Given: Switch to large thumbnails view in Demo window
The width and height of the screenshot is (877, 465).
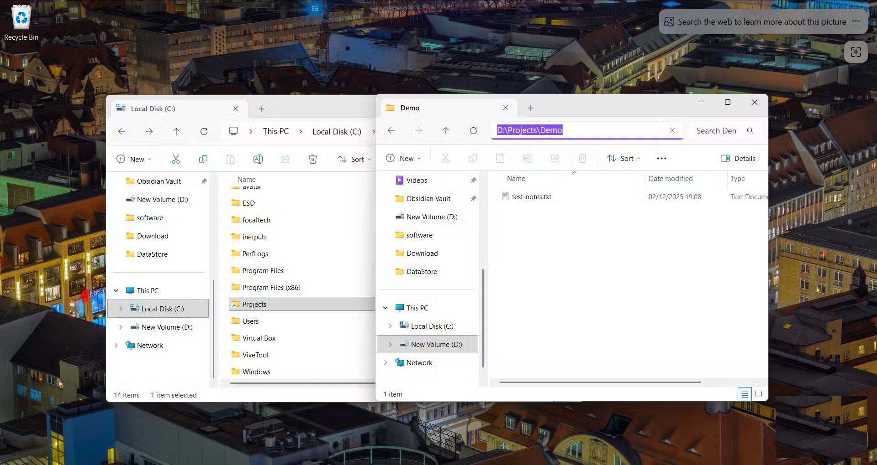Looking at the screenshot, I should click(759, 394).
